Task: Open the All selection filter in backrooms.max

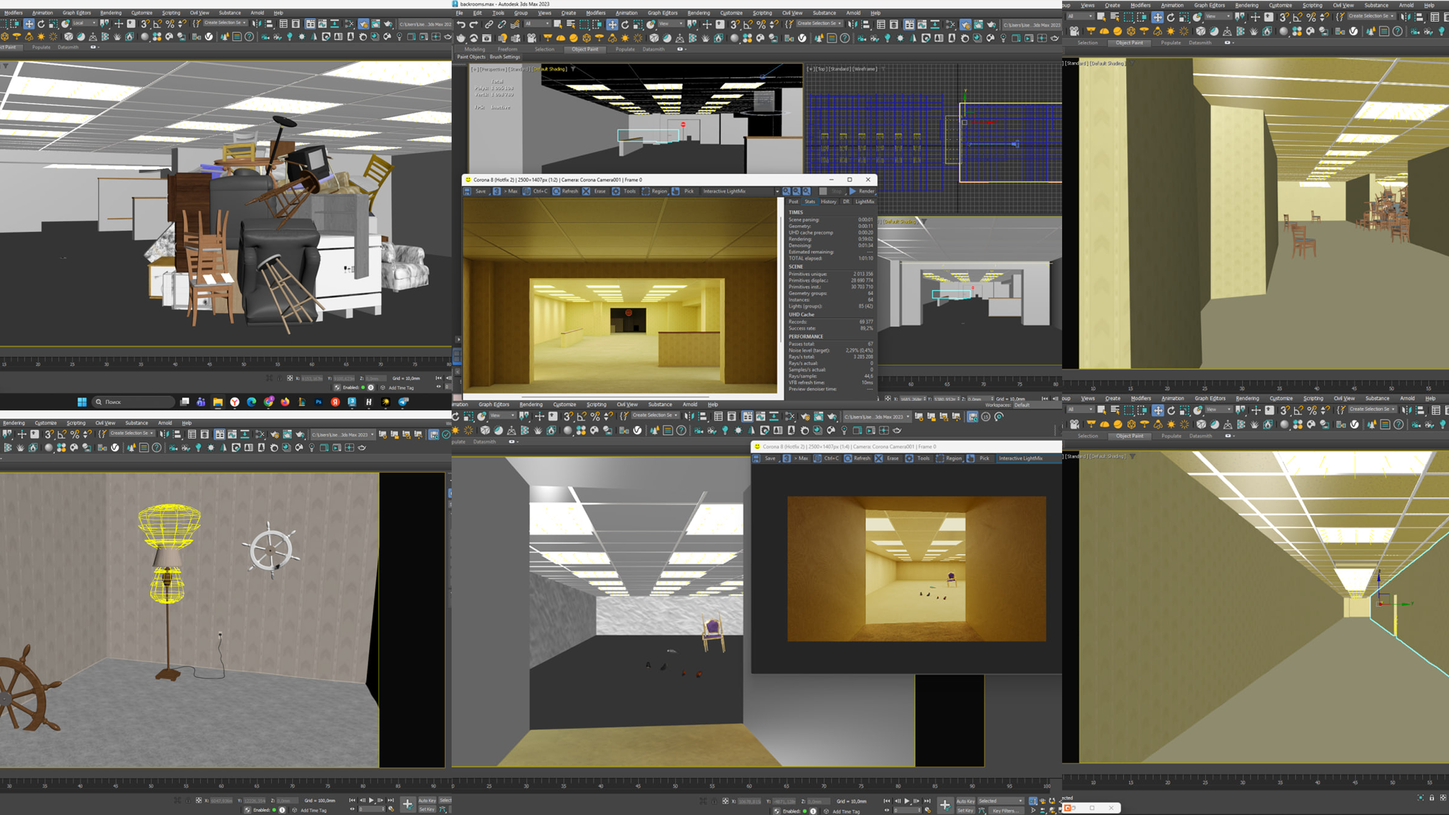Action: click(x=537, y=24)
